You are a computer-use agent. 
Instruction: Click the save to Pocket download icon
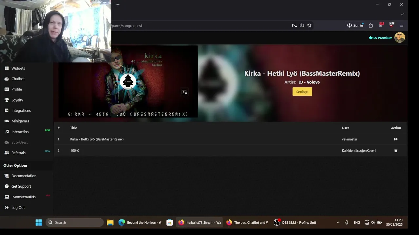pos(302,25)
